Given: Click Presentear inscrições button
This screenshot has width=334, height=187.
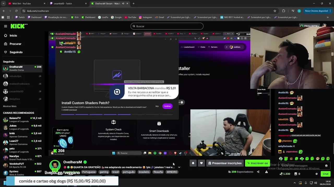Looking at the screenshot, I should (x=225, y=163).
